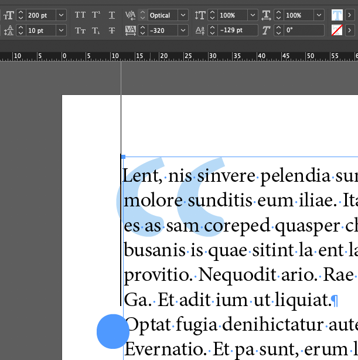Open the font size 200 pt dropdown
358x360 pixels.
coord(62,15)
